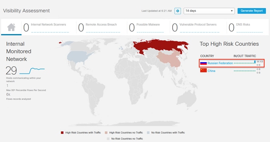Click the settings gear icon
Screen dimensions: 270x142
tap(178, 11)
